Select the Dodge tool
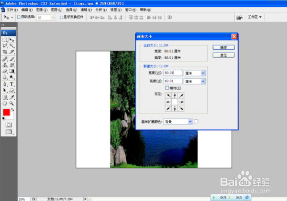The height and width of the screenshot is (201, 287). [x=12, y=77]
